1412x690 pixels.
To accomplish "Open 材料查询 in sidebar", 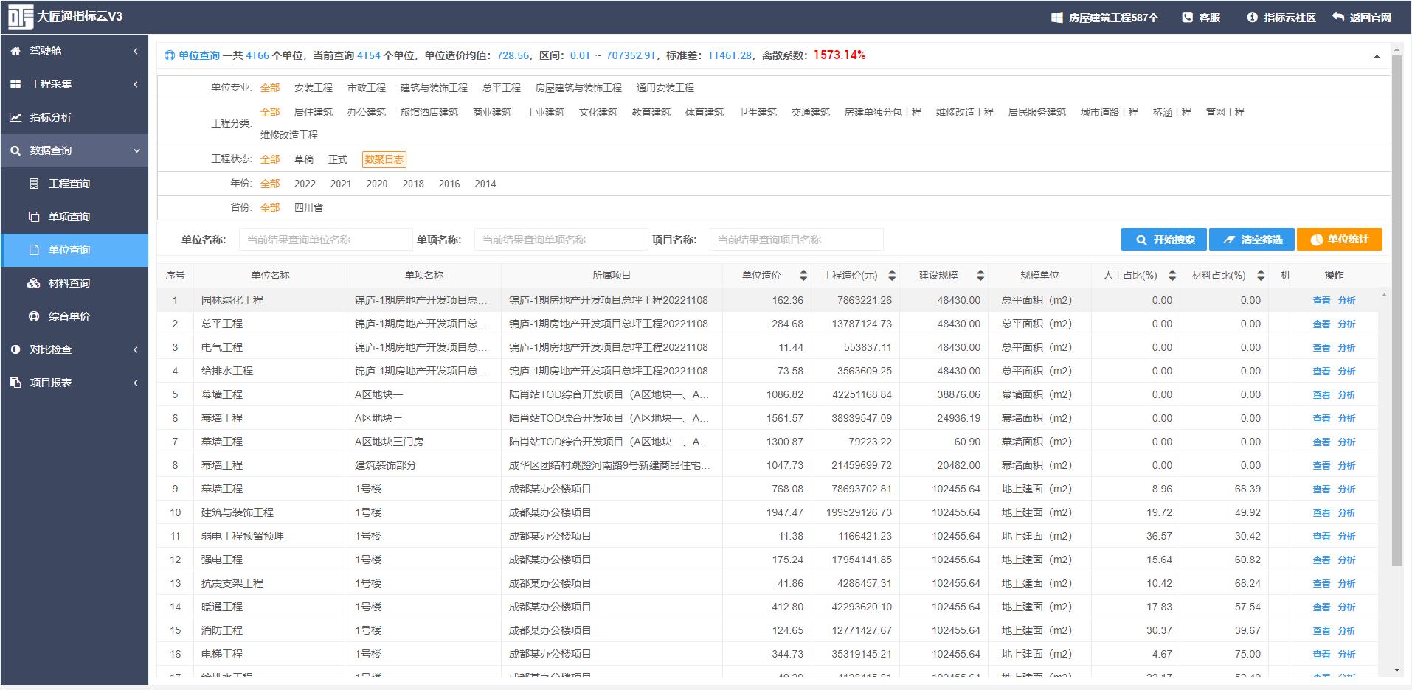I will tap(69, 283).
